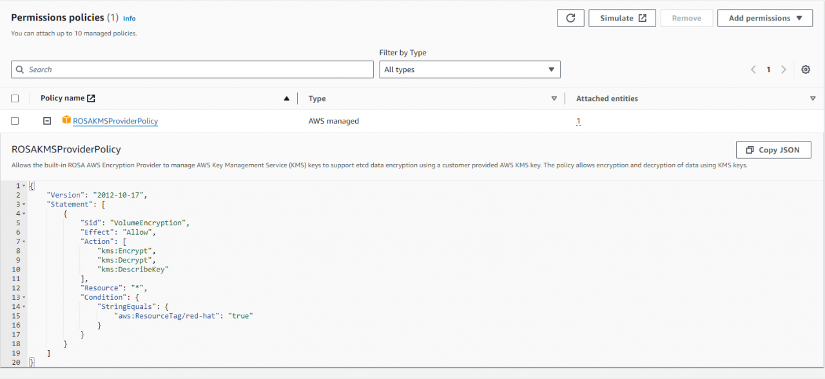Click the attached entities count link
The width and height of the screenshot is (825, 379).
coord(578,120)
